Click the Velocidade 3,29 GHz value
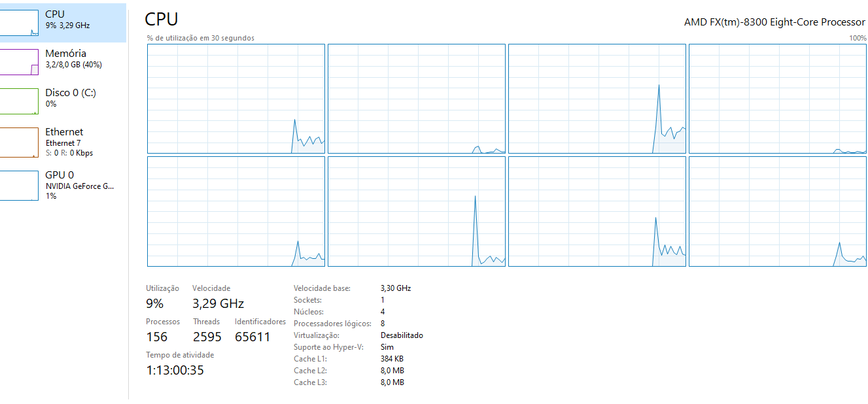 (218, 303)
